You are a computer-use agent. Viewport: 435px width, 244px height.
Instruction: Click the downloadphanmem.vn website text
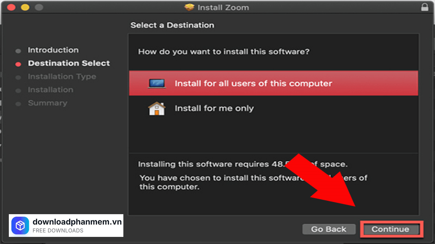pos(77,222)
